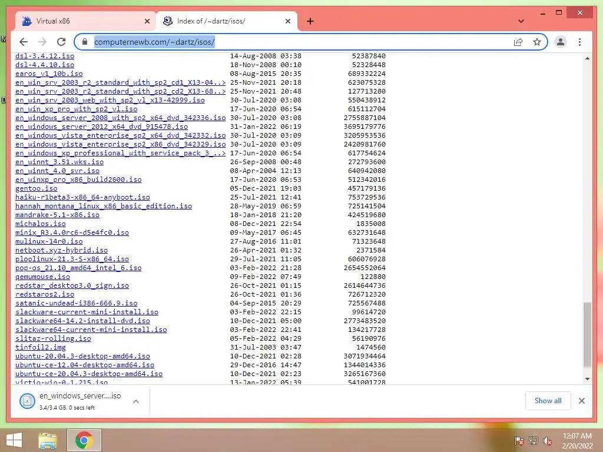Viewport: 603px width, 452px height.
Task: Click the michalos.iso link
Action: (41, 224)
